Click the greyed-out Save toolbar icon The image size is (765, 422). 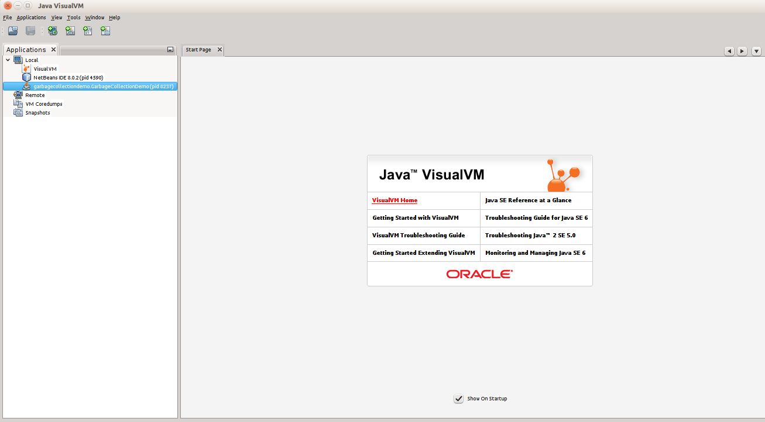point(30,31)
